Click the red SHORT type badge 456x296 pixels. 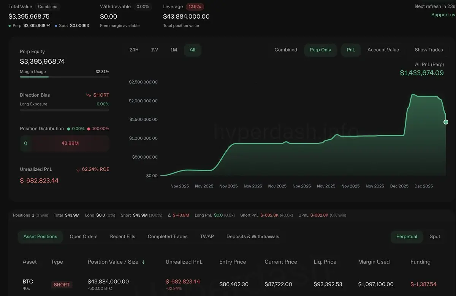click(x=62, y=285)
